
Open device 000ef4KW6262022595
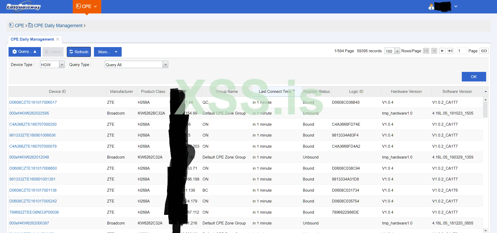point(29,113)
